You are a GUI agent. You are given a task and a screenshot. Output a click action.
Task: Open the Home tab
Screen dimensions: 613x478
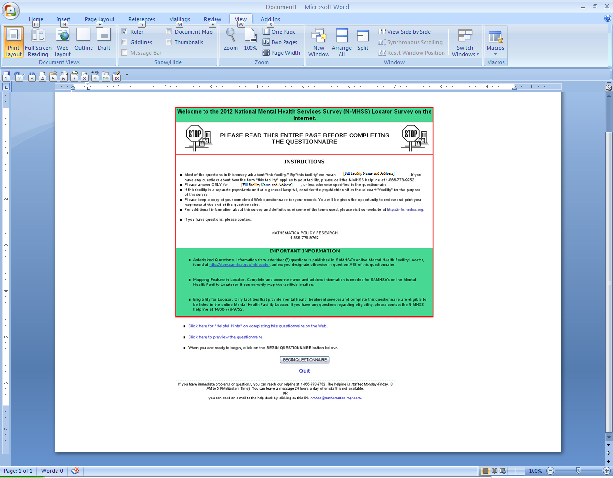(x=36, y=20)
